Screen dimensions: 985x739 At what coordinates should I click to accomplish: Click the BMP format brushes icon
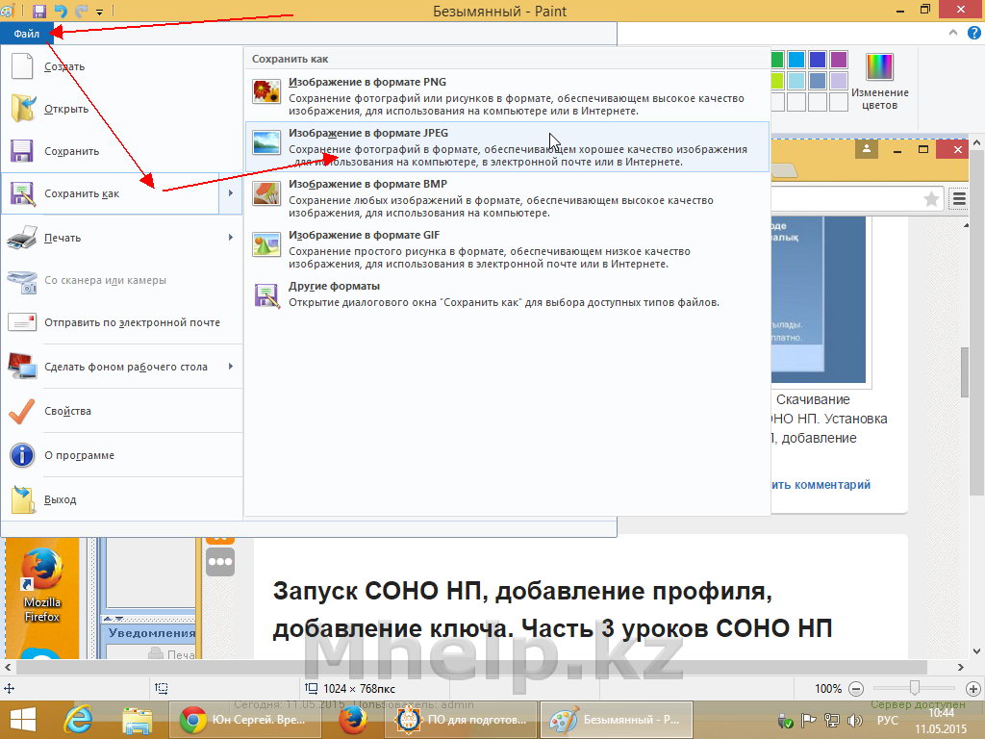[x=266, y=193]
